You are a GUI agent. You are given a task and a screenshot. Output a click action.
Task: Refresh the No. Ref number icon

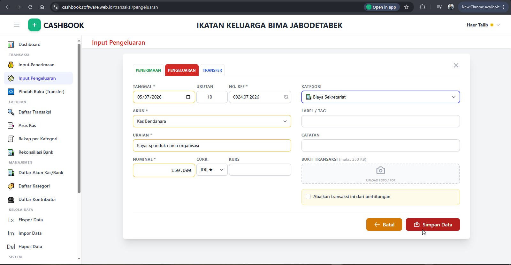tap(286, 97)
